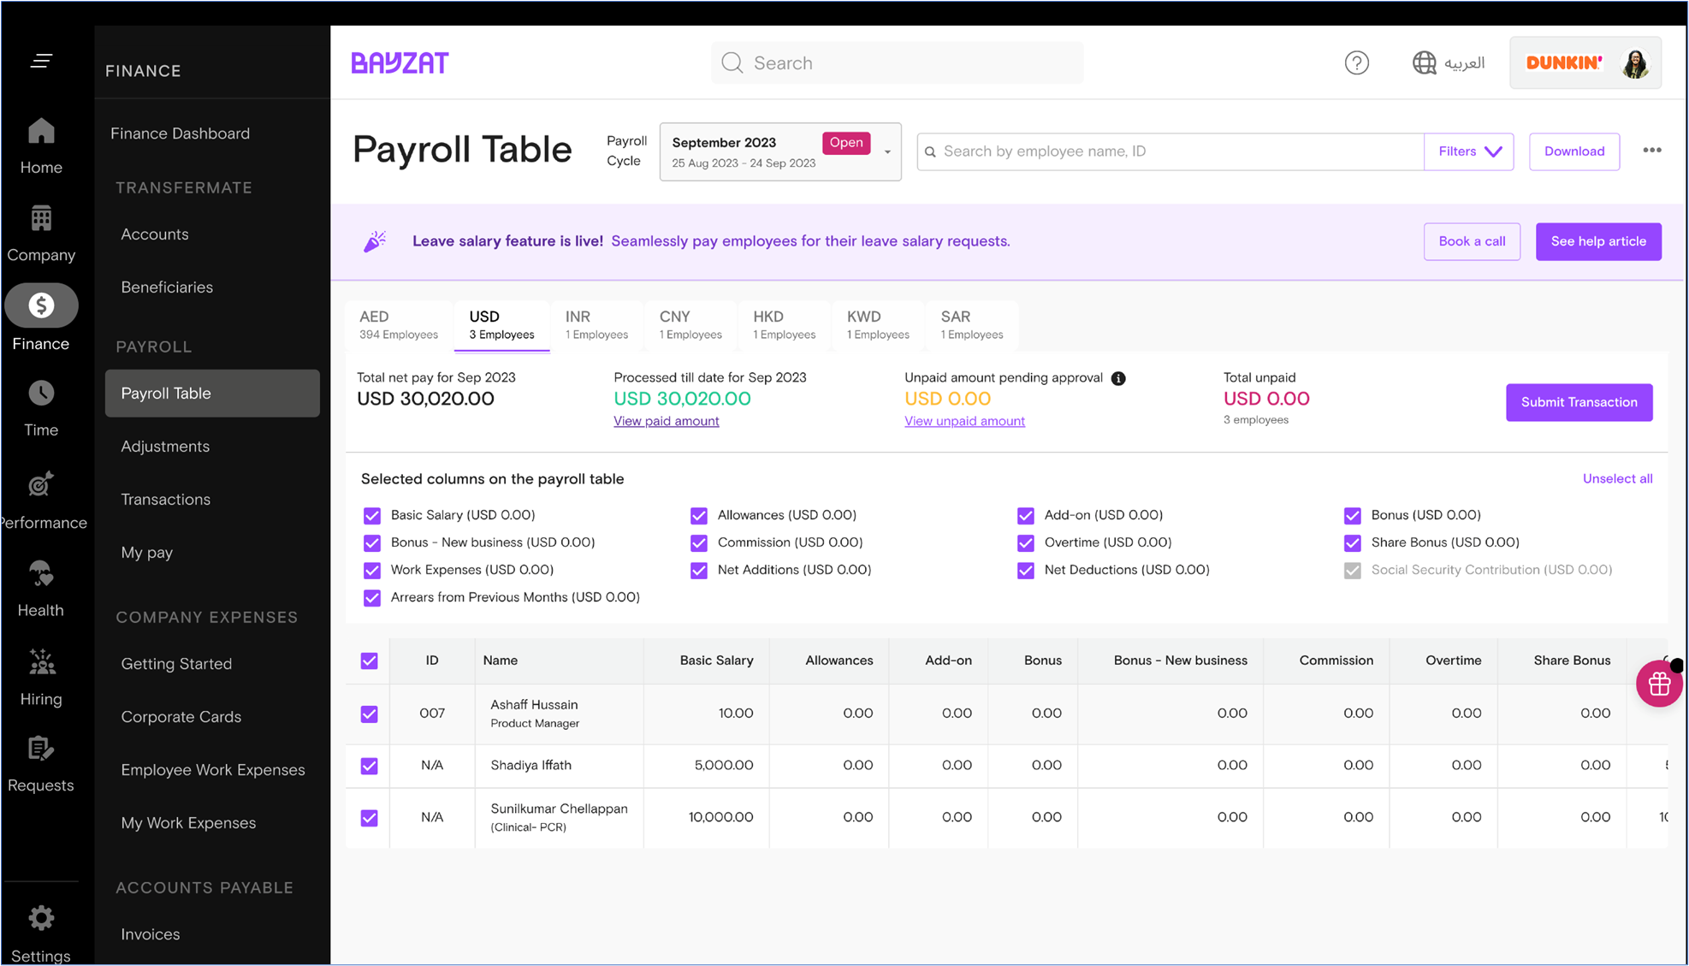Uncheck the Basic Salary column checkbox

[372, 515]
